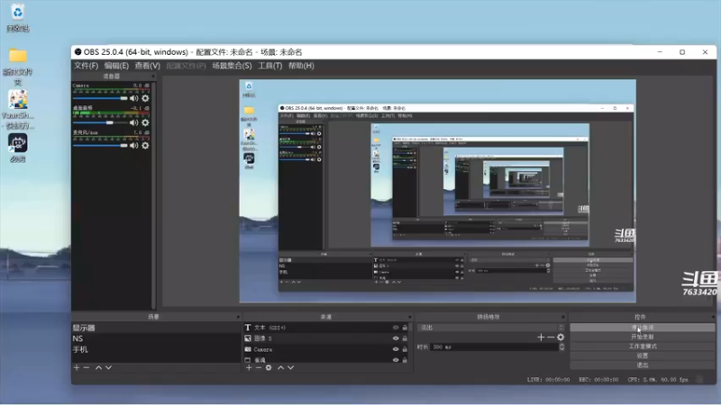721x405 pixels.
Task: Mute the Camera audio channel
Action: pyautogui.click(x=133, y=98)
